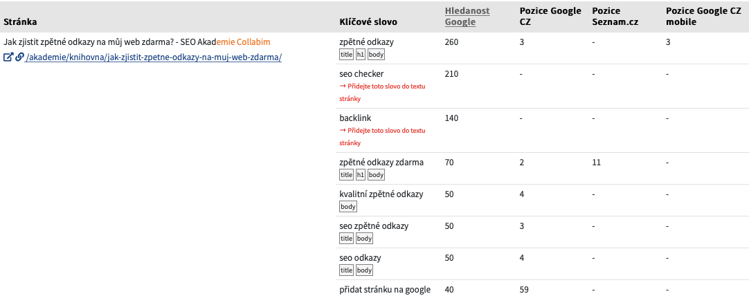This screenshot has width=749, height=296.
Task: Click title tag under seo zpětné odkazy
Action: [346, 238]
